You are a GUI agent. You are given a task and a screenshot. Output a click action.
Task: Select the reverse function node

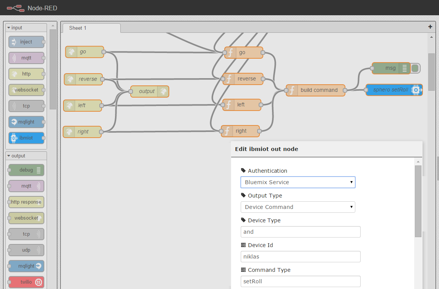(243, 79)
